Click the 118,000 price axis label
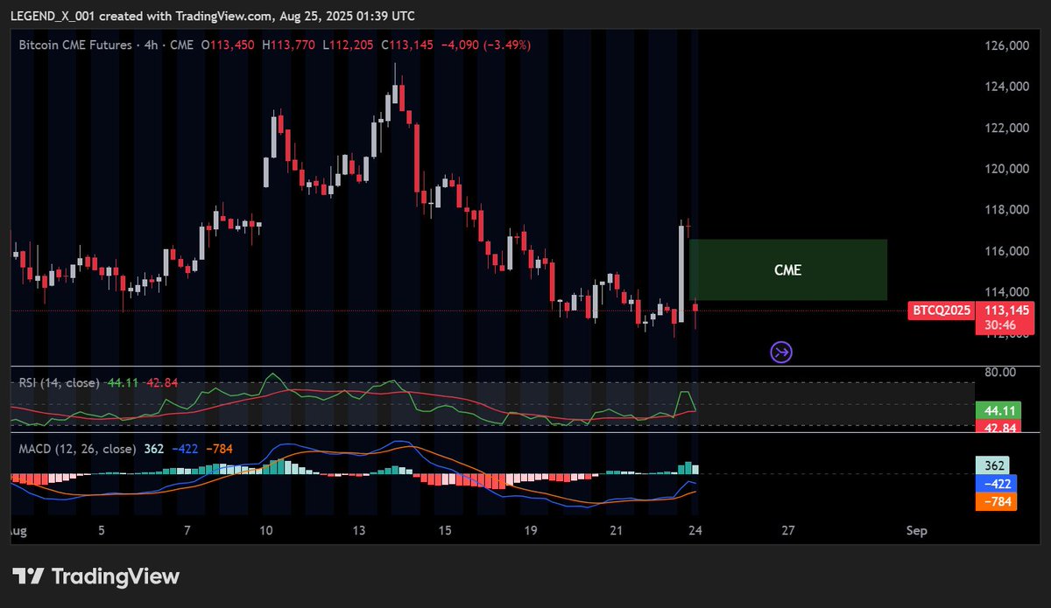 coord(1005,210)
